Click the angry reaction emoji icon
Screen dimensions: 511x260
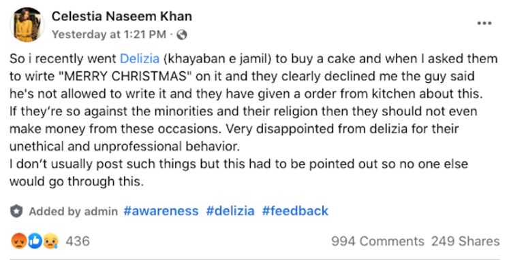(18, 241)
